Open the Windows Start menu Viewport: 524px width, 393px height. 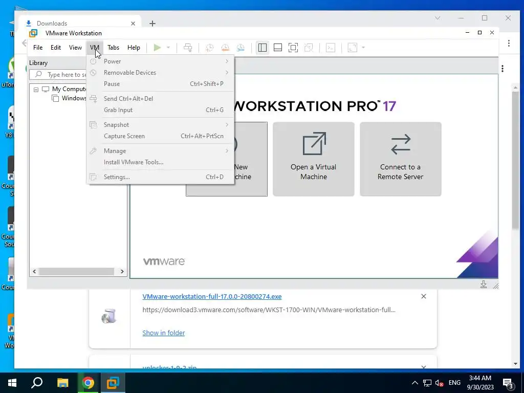click(12, 383)
